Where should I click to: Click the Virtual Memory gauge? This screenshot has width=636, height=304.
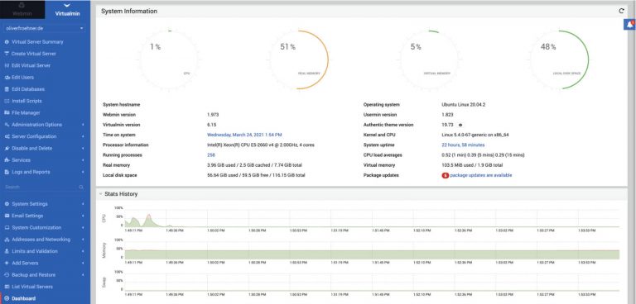(x=429, y=59)
